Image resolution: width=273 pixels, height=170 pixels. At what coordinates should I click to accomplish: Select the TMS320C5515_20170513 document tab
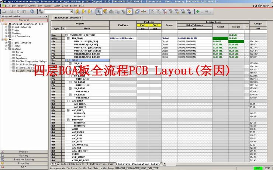point(67,18)
